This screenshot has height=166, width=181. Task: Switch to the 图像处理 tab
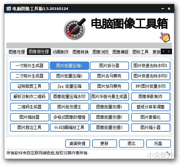17,52
